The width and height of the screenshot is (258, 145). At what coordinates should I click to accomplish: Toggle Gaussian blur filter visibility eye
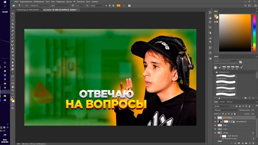(x=223, y=139)
